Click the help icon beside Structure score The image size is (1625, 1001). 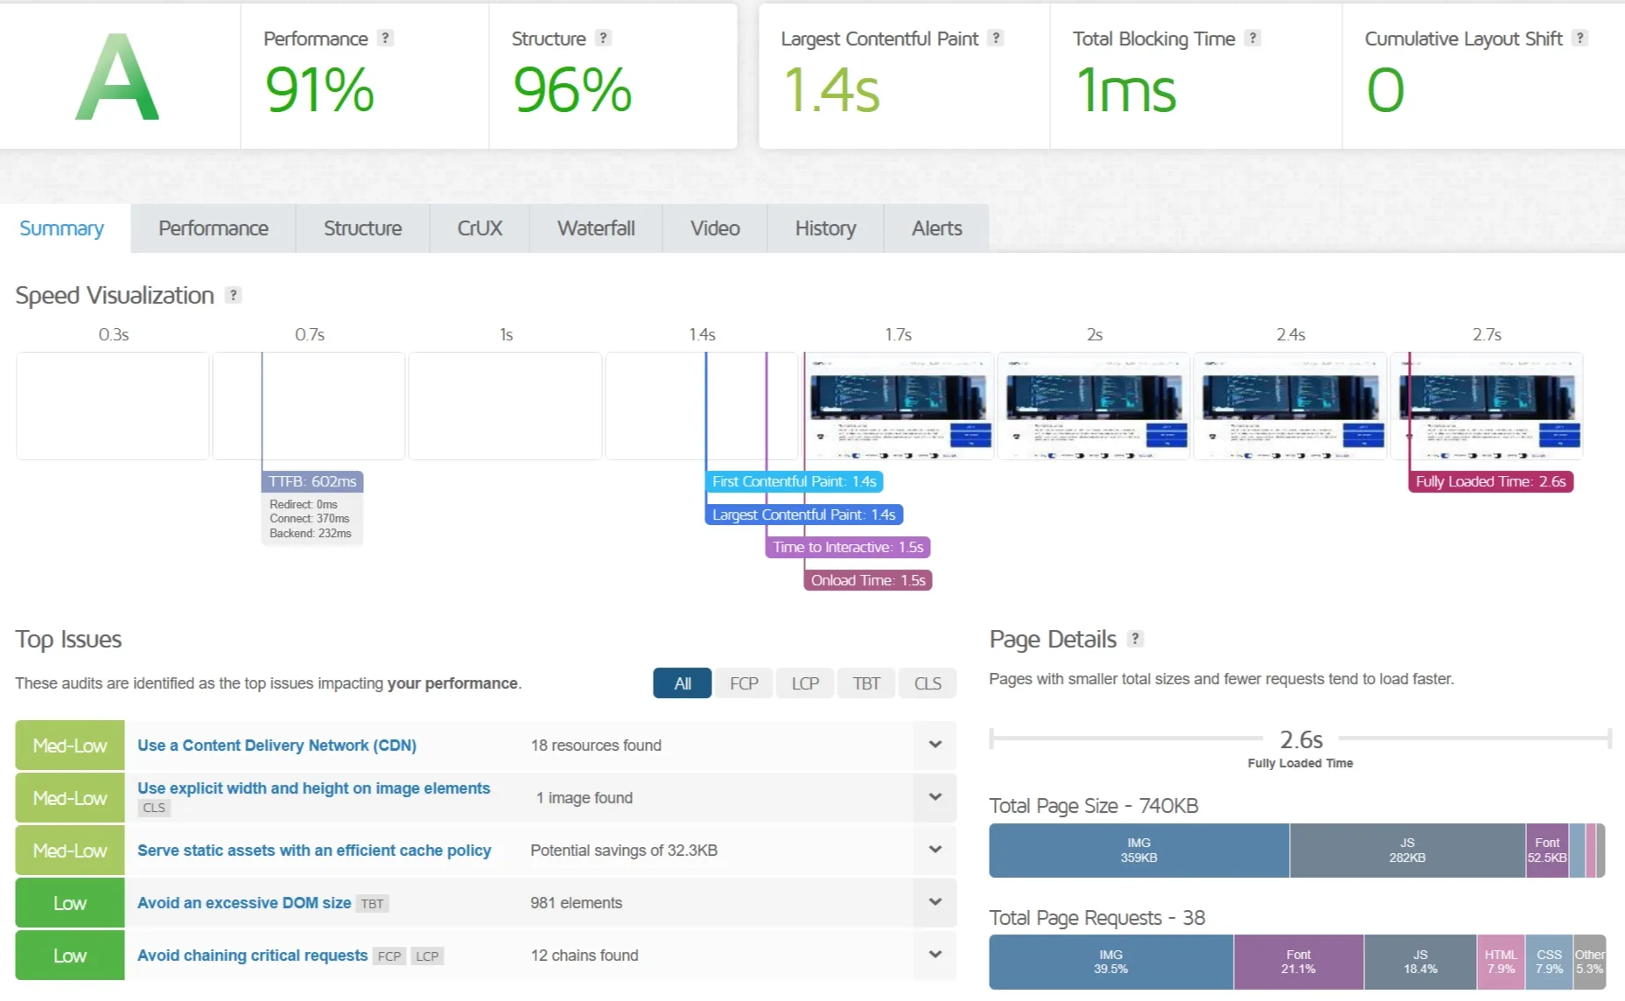[603, 38]
